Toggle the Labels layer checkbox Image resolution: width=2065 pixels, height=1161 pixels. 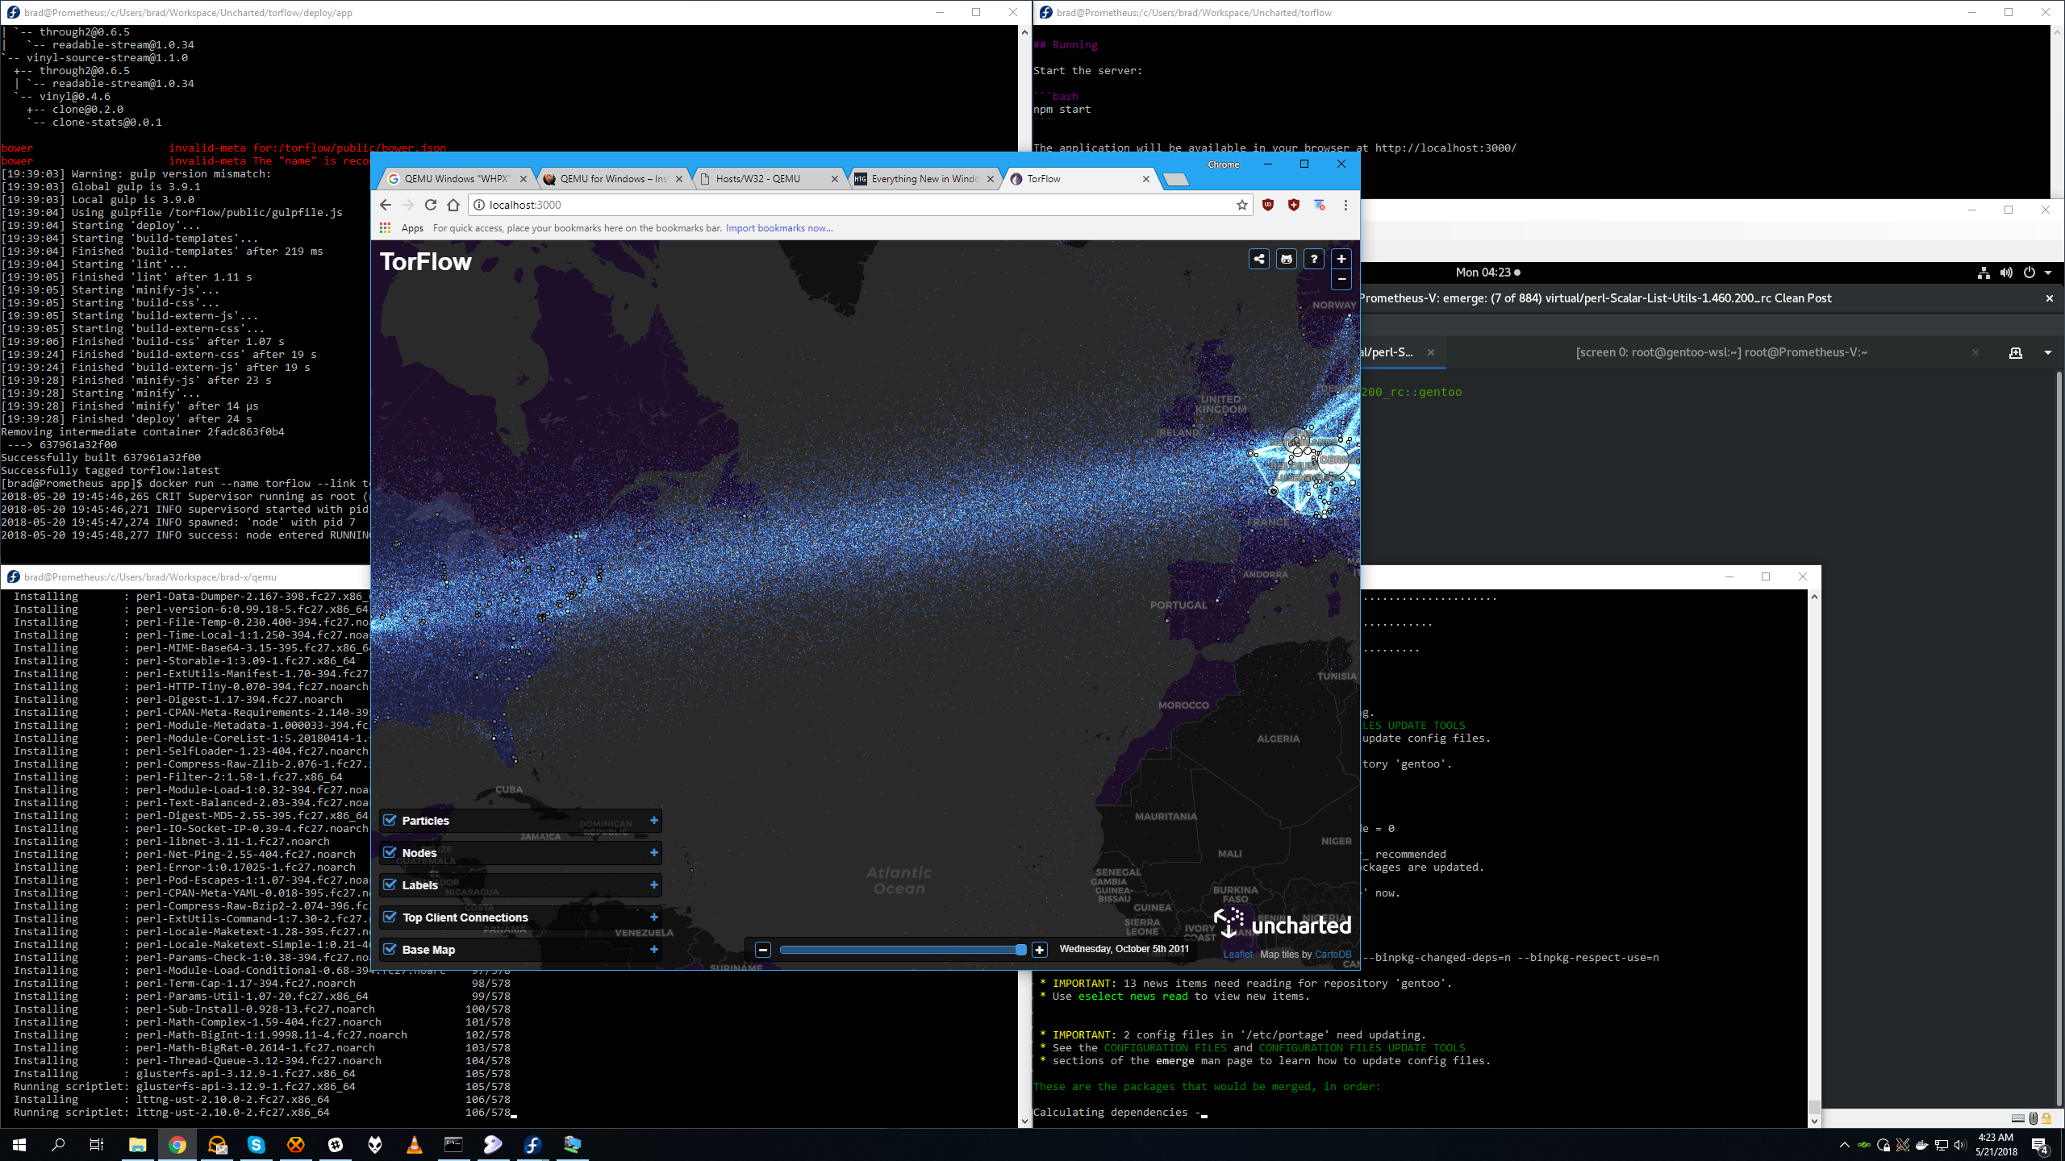coord(390,885)
